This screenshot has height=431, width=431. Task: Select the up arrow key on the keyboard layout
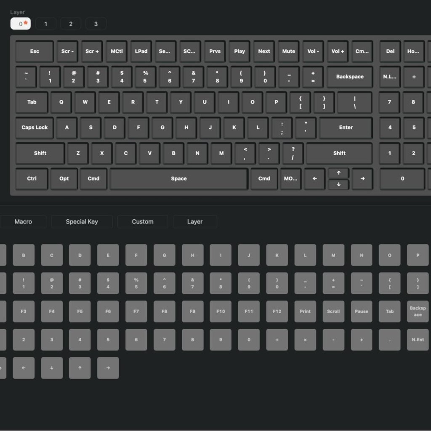(x=338, y=173)
